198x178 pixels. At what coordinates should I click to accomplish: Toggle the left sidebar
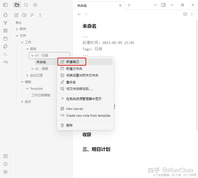(5, 5)
